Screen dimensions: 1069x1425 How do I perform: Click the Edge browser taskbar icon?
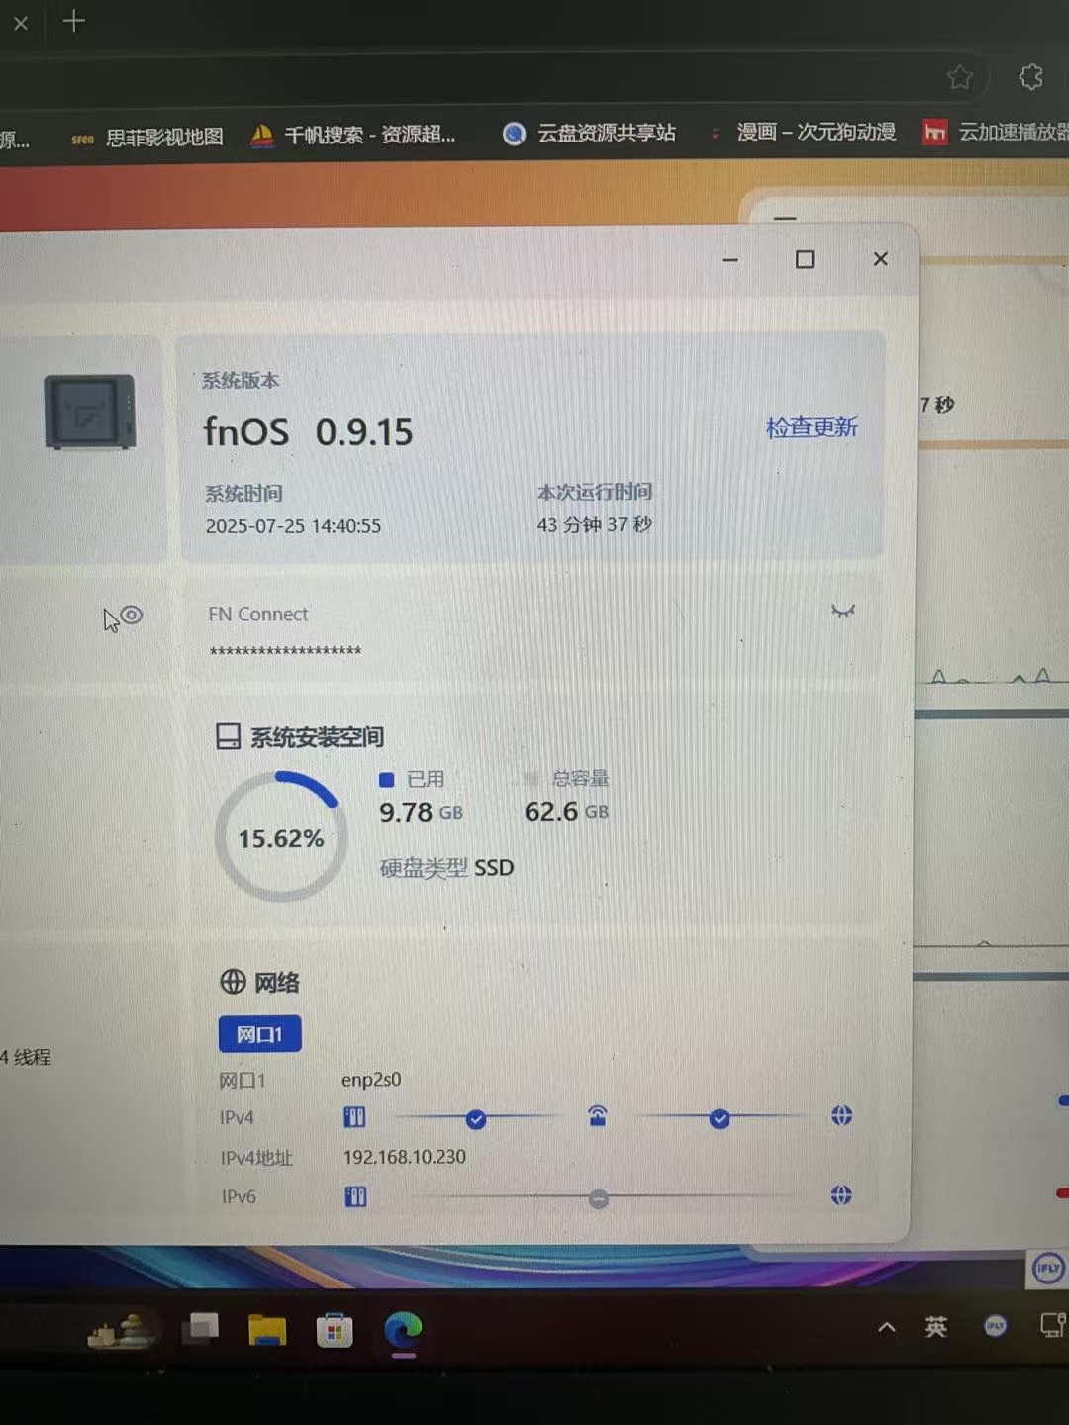[403, 1330]
